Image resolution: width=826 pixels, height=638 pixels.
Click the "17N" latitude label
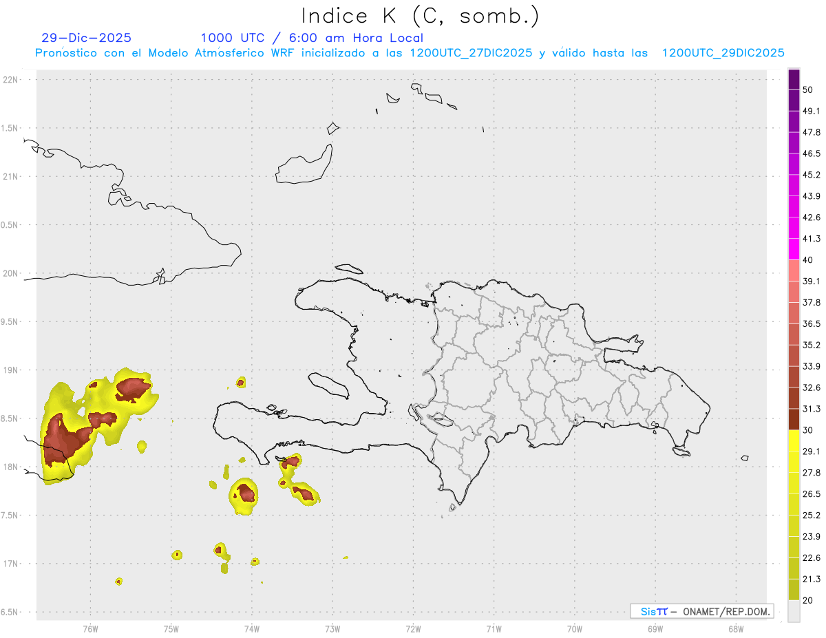[x=11, y=564]
